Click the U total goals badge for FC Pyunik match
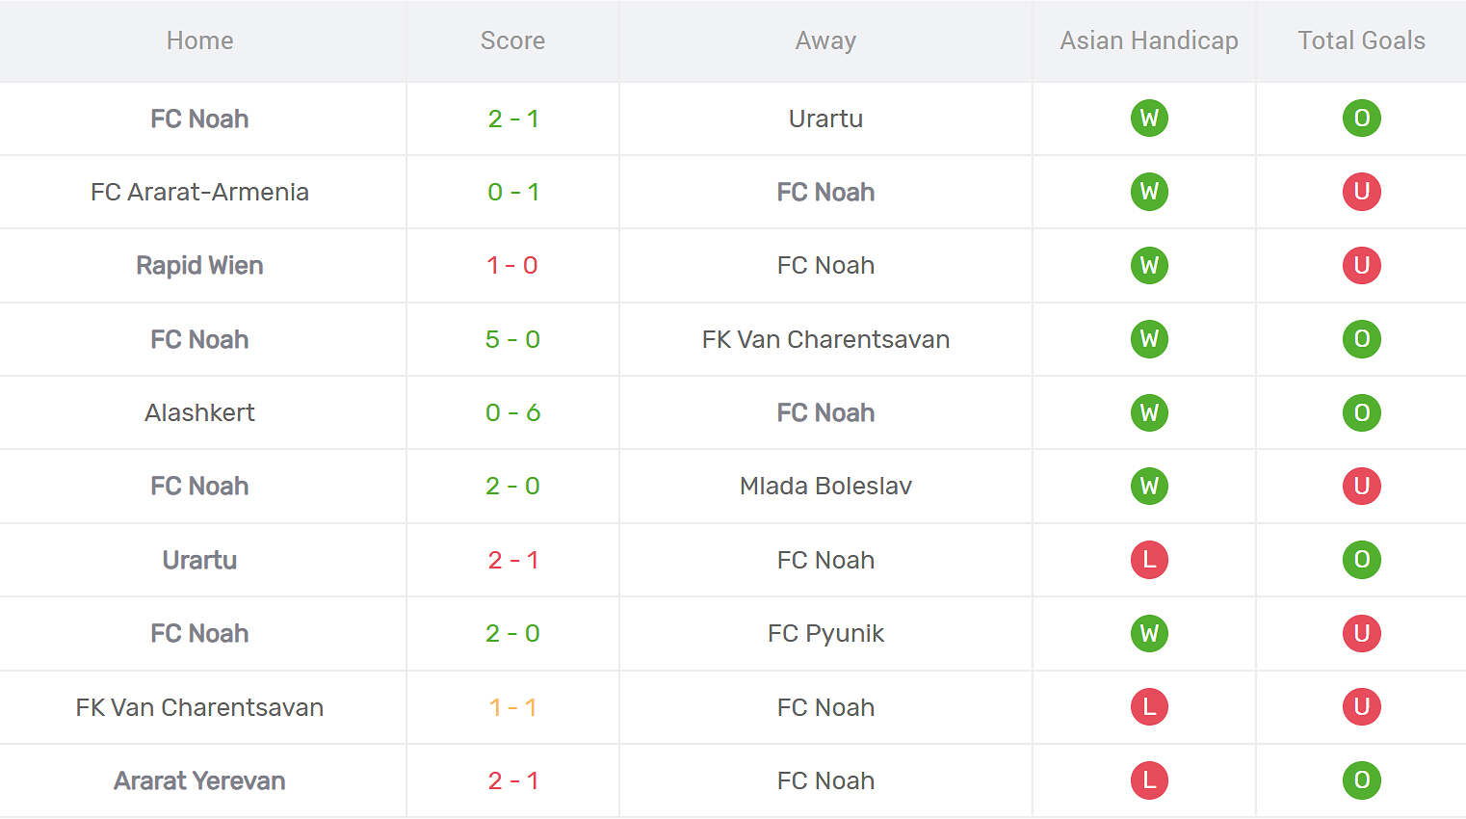Image resolution: width=1466 pixels, height=819 pixels. pos(1361,633)
